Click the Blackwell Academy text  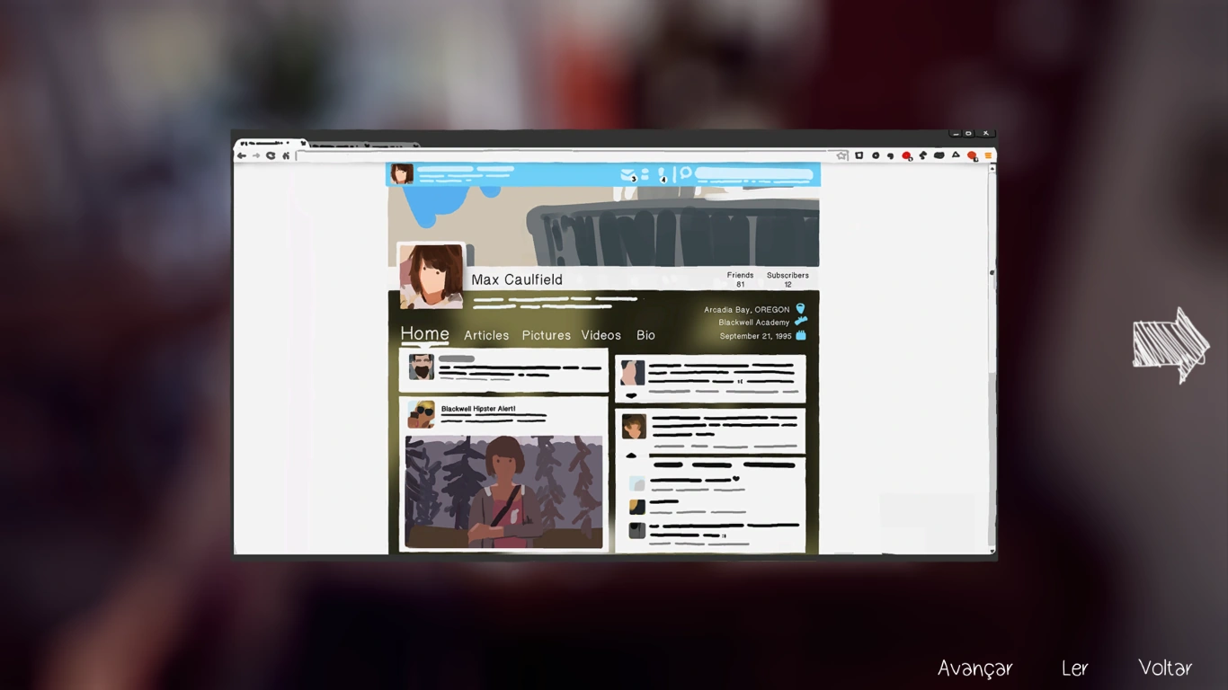[753, 323]
